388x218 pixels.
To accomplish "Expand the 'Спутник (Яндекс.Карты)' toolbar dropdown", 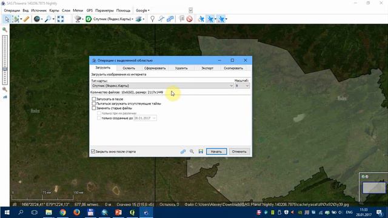I will [x=132, y=19].
